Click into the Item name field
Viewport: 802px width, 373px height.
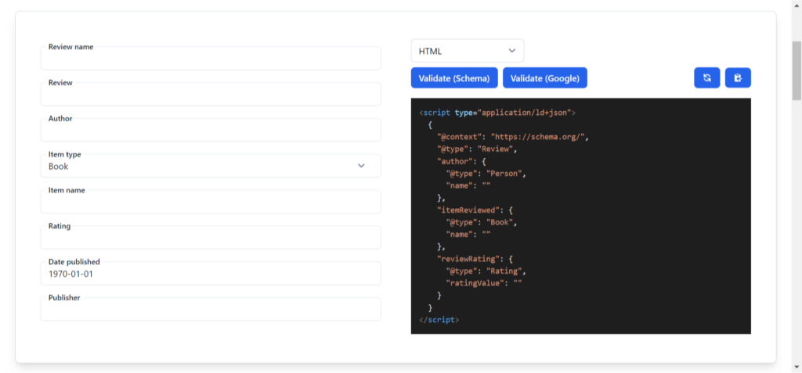pos(211,201)
